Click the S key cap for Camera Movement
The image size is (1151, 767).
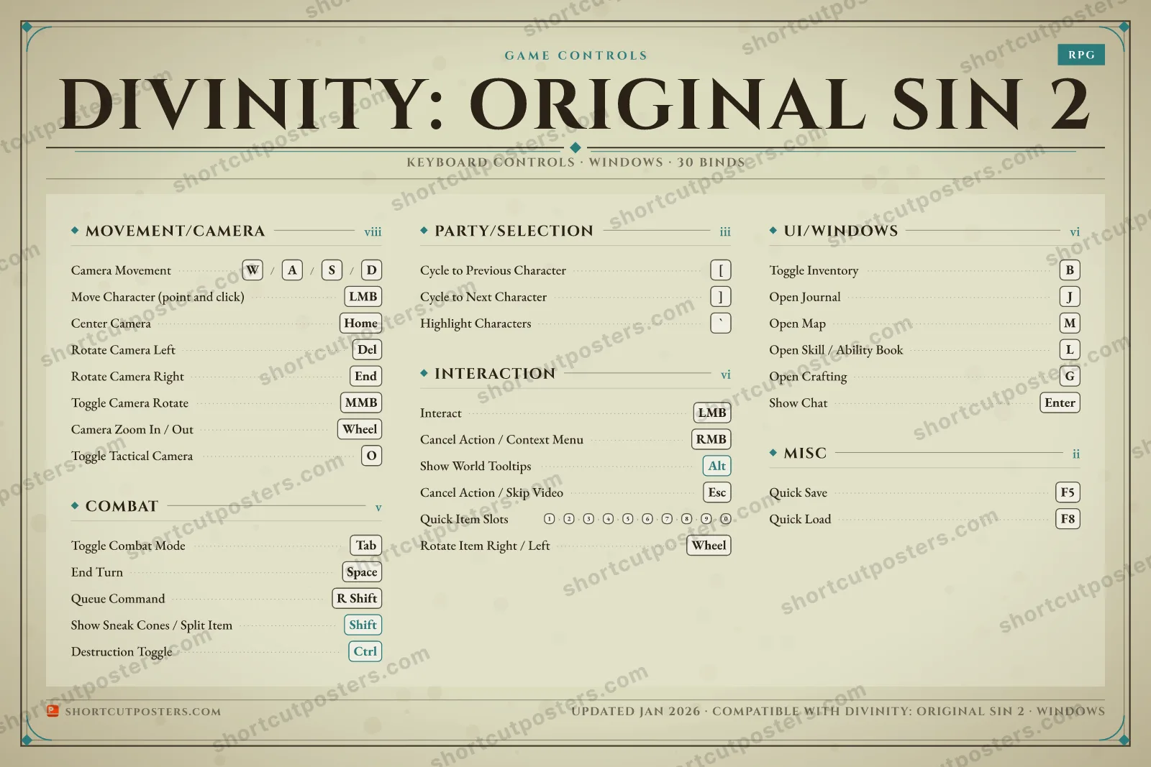tap(332, 270)
